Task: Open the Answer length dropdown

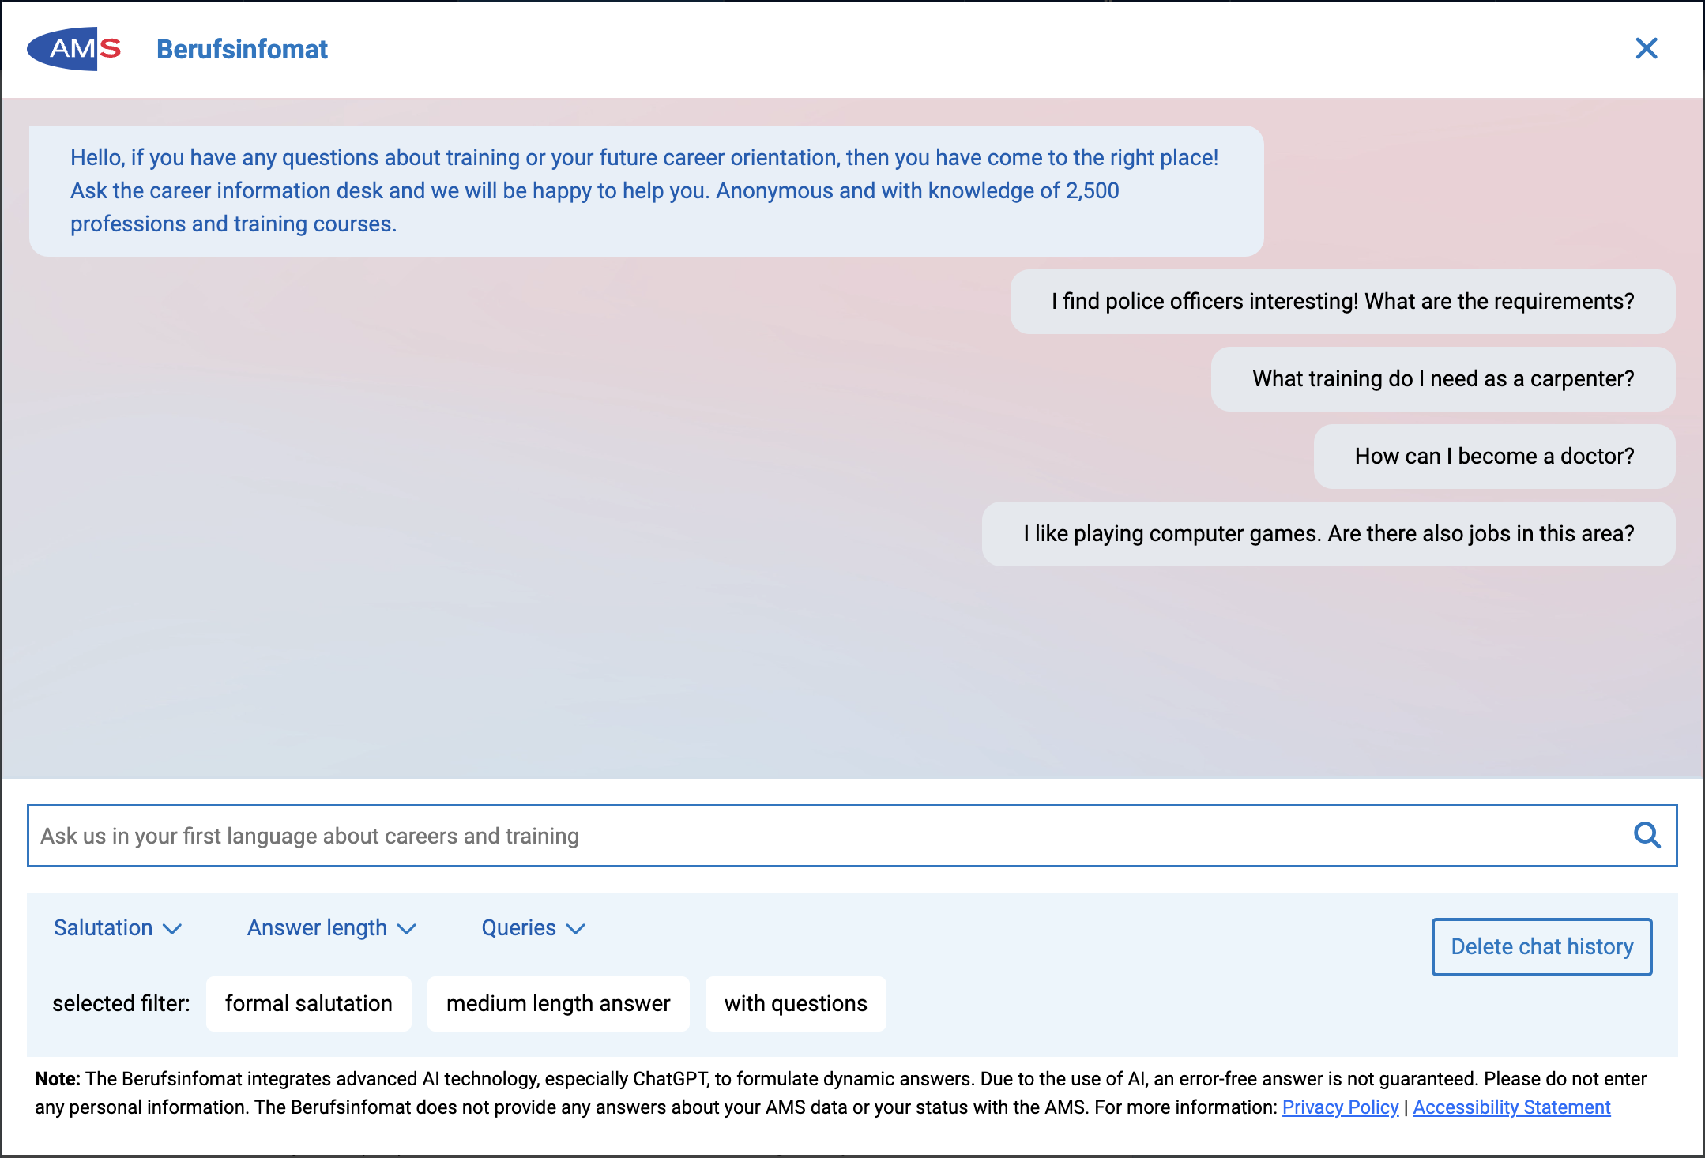Action: point(332,928)
